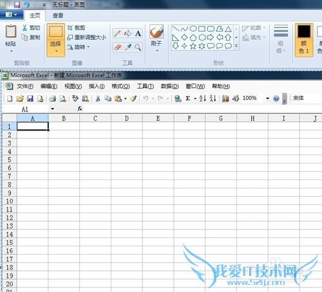The image size is (322, 292).
Task: Select the Eraser tool in Paint
Action: tap(117, 47)
